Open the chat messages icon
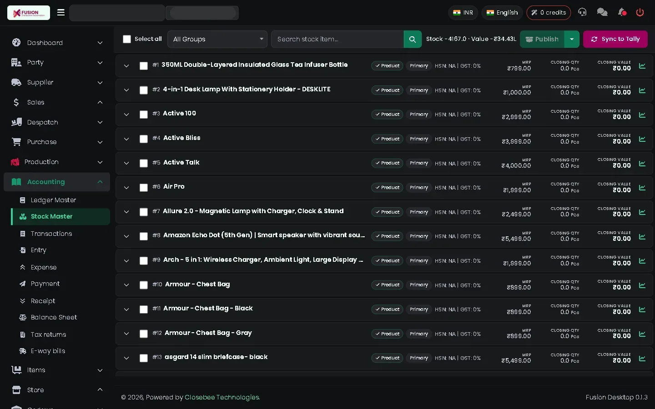This screenshot has height=409, width=655. (602, 12)
